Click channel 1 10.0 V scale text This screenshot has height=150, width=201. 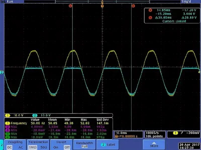coord(18,115)
